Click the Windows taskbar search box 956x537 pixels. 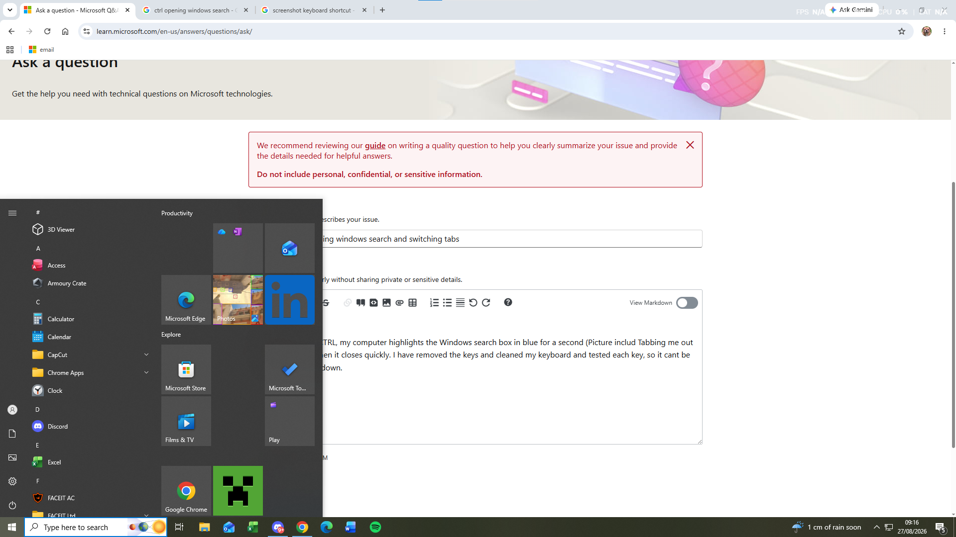point(96,527)
